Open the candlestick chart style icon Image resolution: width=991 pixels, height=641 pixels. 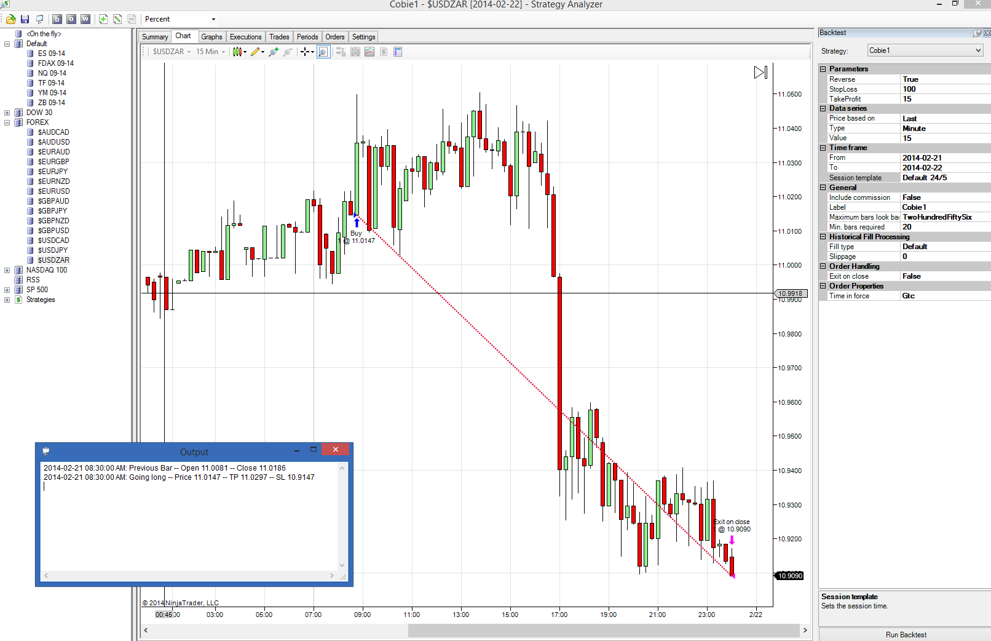(239, 52)
